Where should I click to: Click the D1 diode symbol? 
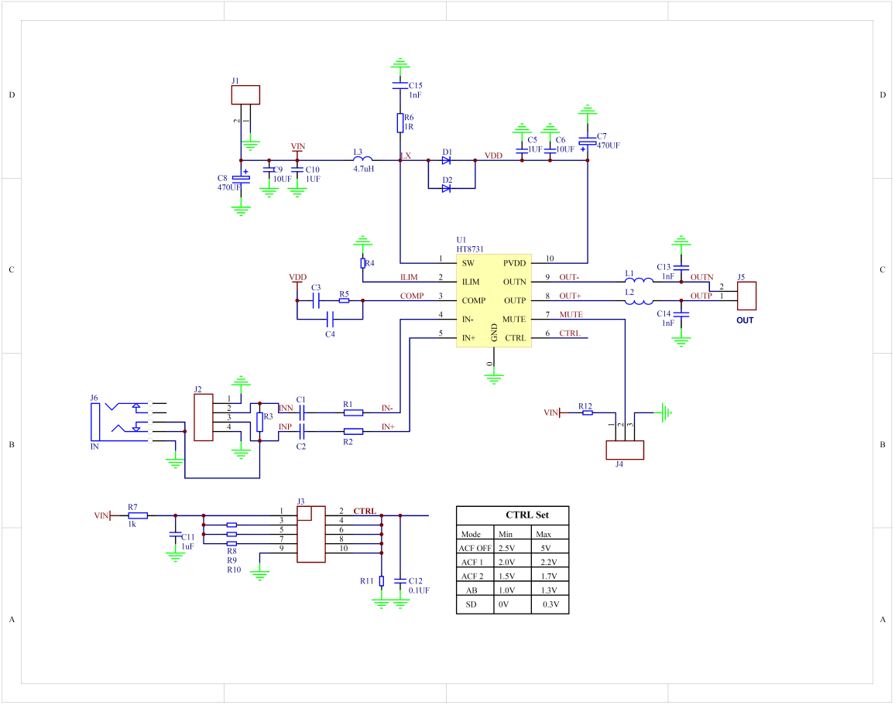[447, 160]
